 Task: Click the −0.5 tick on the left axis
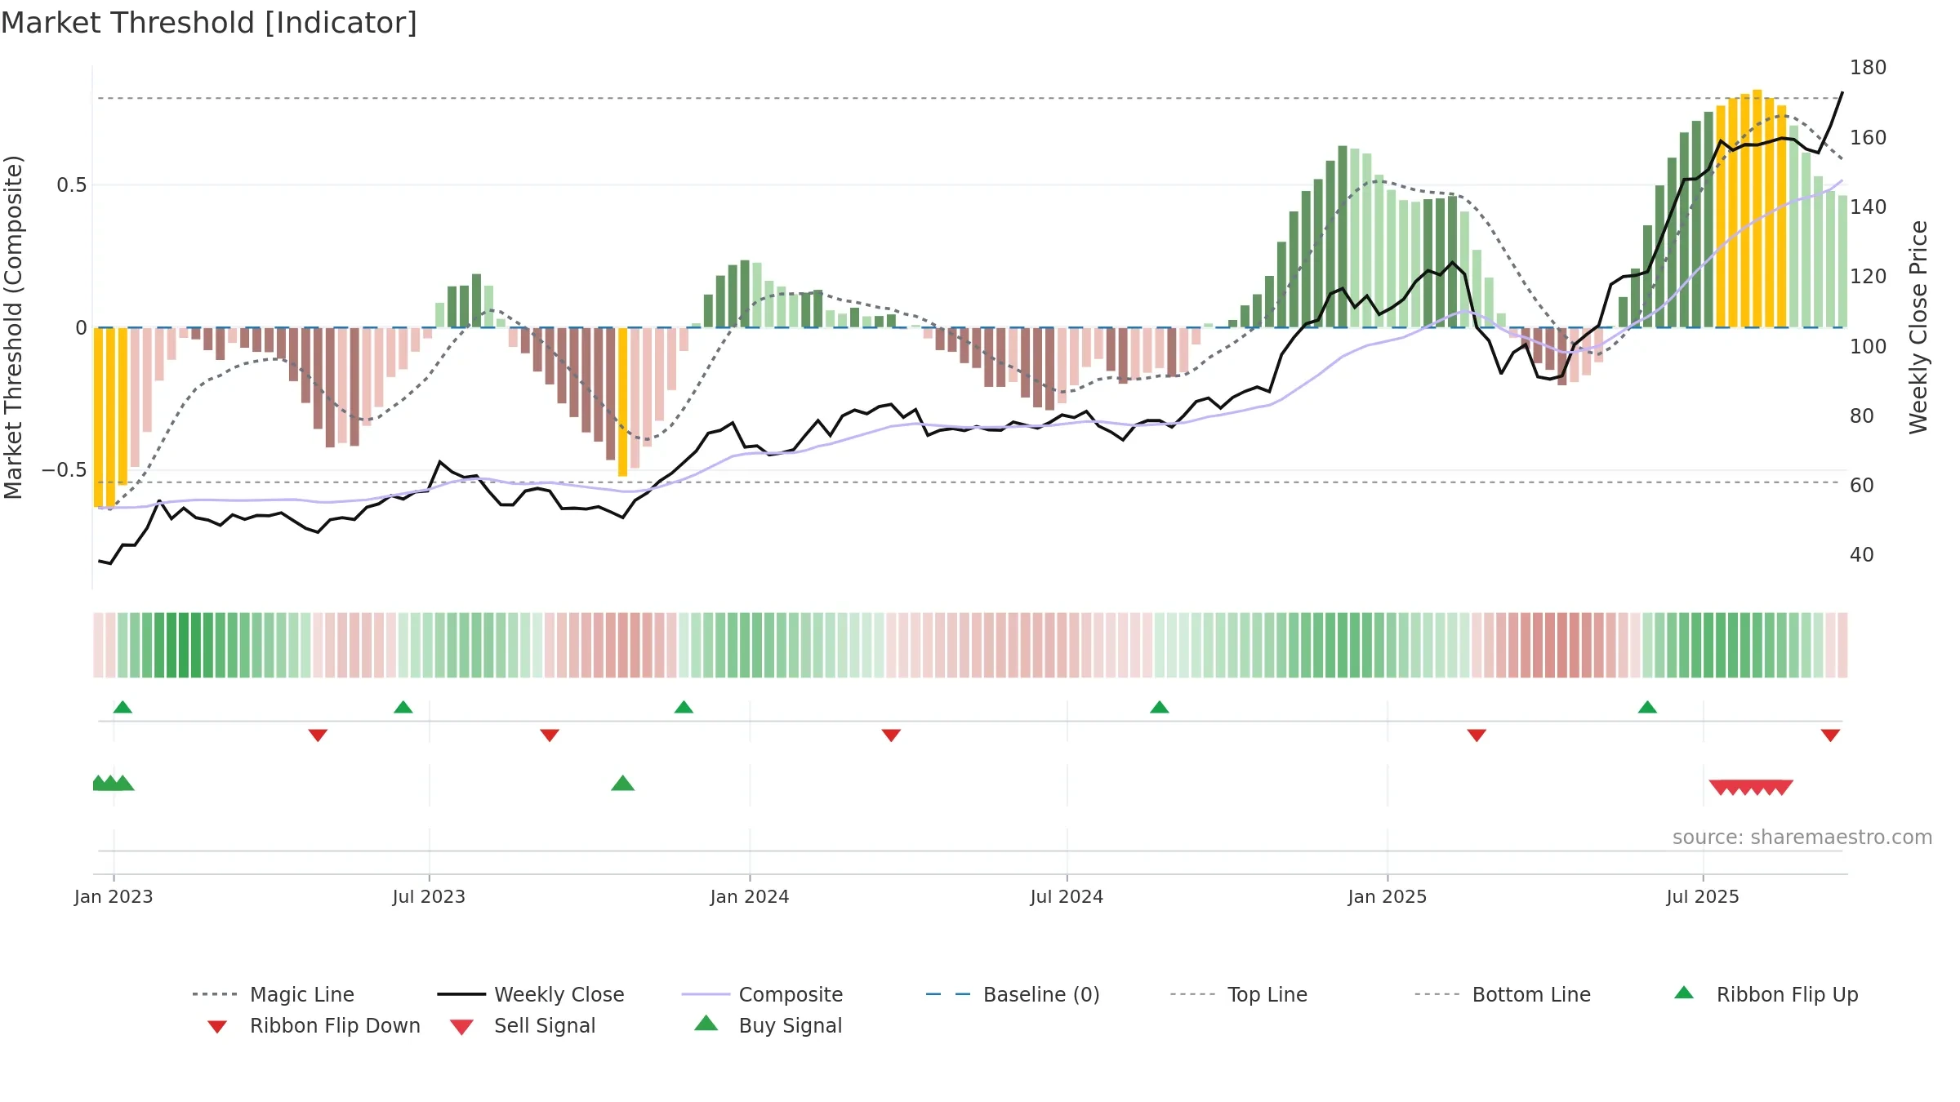point(65,470)
